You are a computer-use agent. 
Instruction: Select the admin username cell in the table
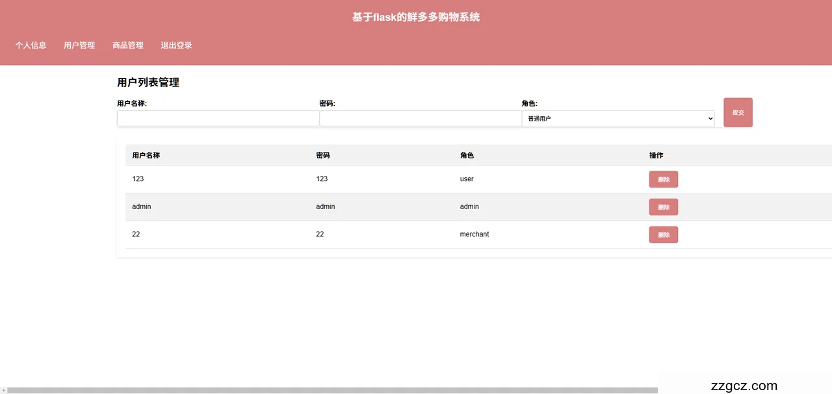142,206
